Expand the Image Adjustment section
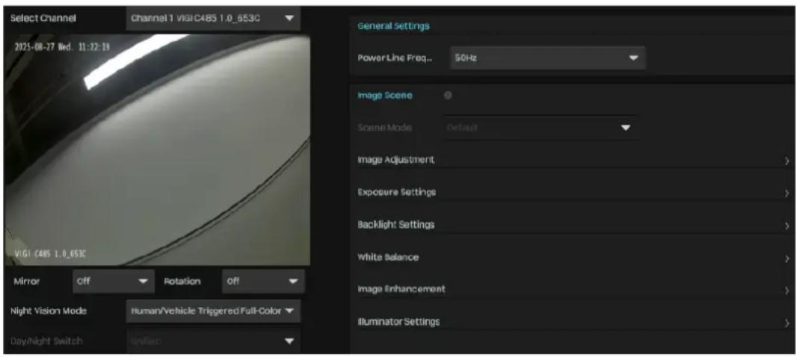The image size is (796, 357). pyautogui.click(x=574, y=161)
